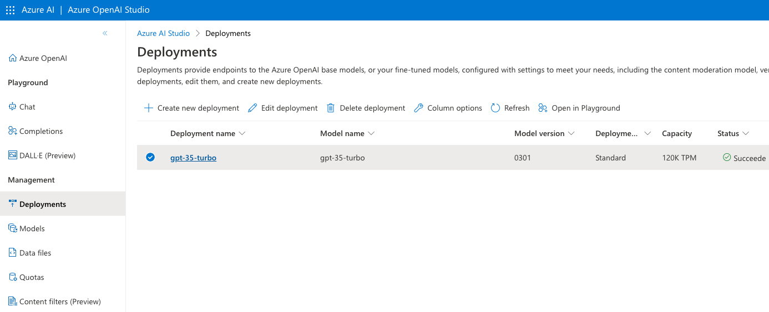Click the Azure OpenAI home icon

13,58
